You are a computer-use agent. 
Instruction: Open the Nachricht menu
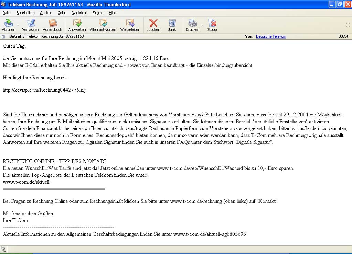click(x=79, y=13)
